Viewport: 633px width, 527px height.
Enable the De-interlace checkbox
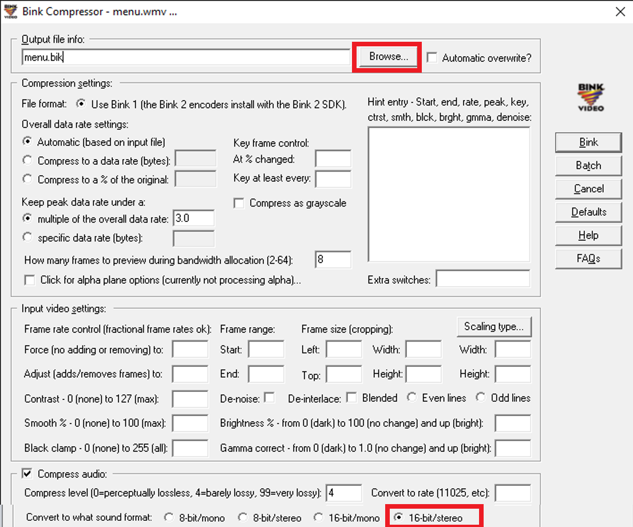pos(351,398)
